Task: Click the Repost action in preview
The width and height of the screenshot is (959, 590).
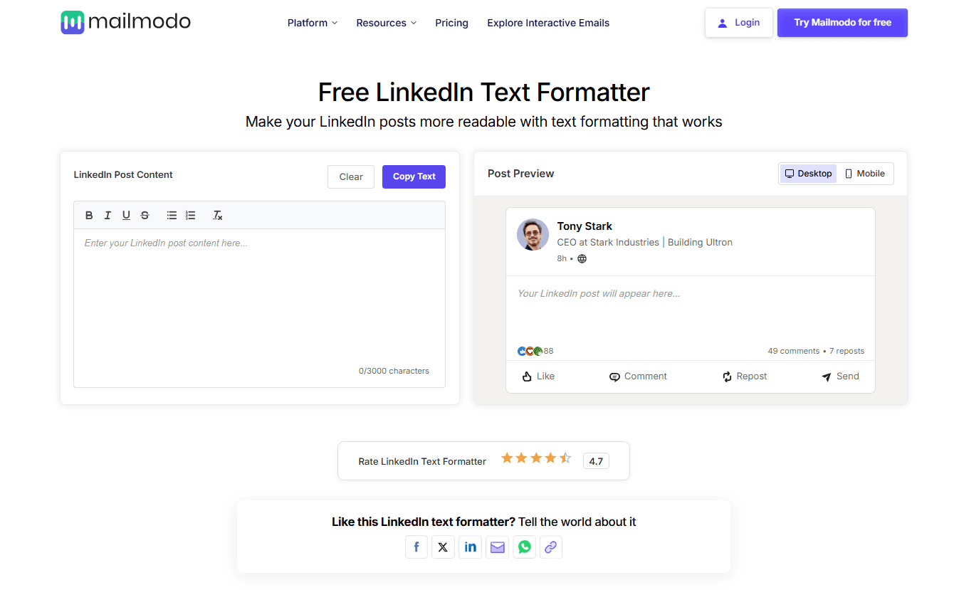Action: point(745,376)
